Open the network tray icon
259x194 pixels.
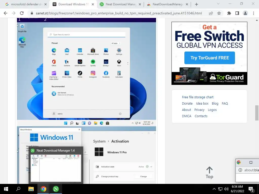click(220, 189)
